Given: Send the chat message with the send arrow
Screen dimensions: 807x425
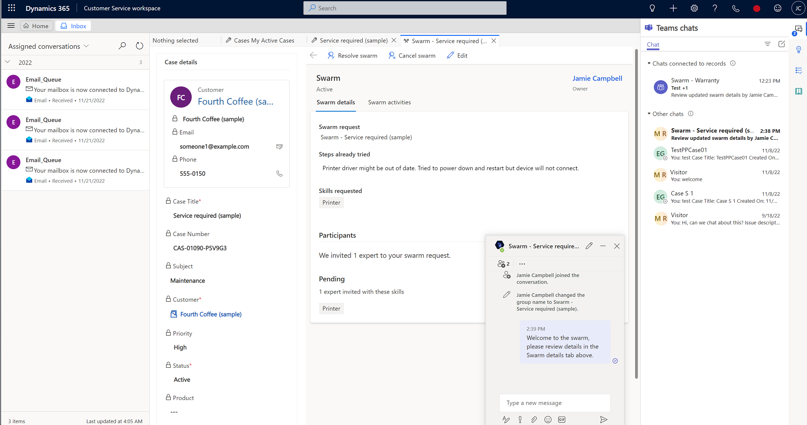Looking at the screenshot, I should pos(604,419).
